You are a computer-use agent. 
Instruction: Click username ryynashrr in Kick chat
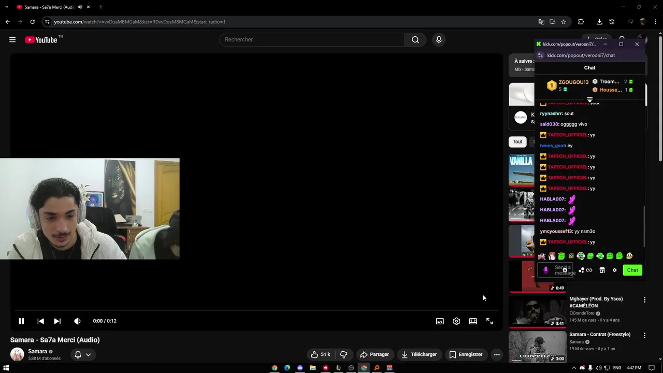551,113
